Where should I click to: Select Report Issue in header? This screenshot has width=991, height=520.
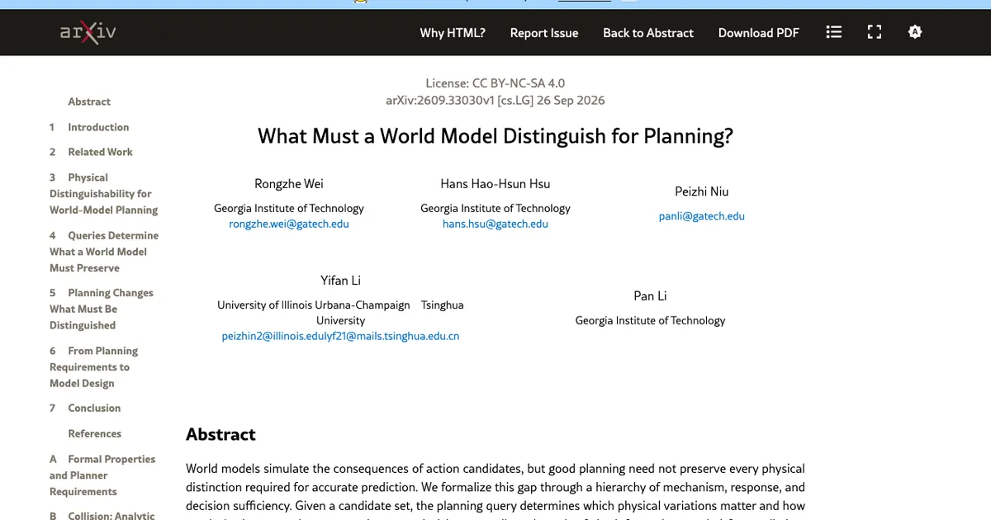click(544, 33)
